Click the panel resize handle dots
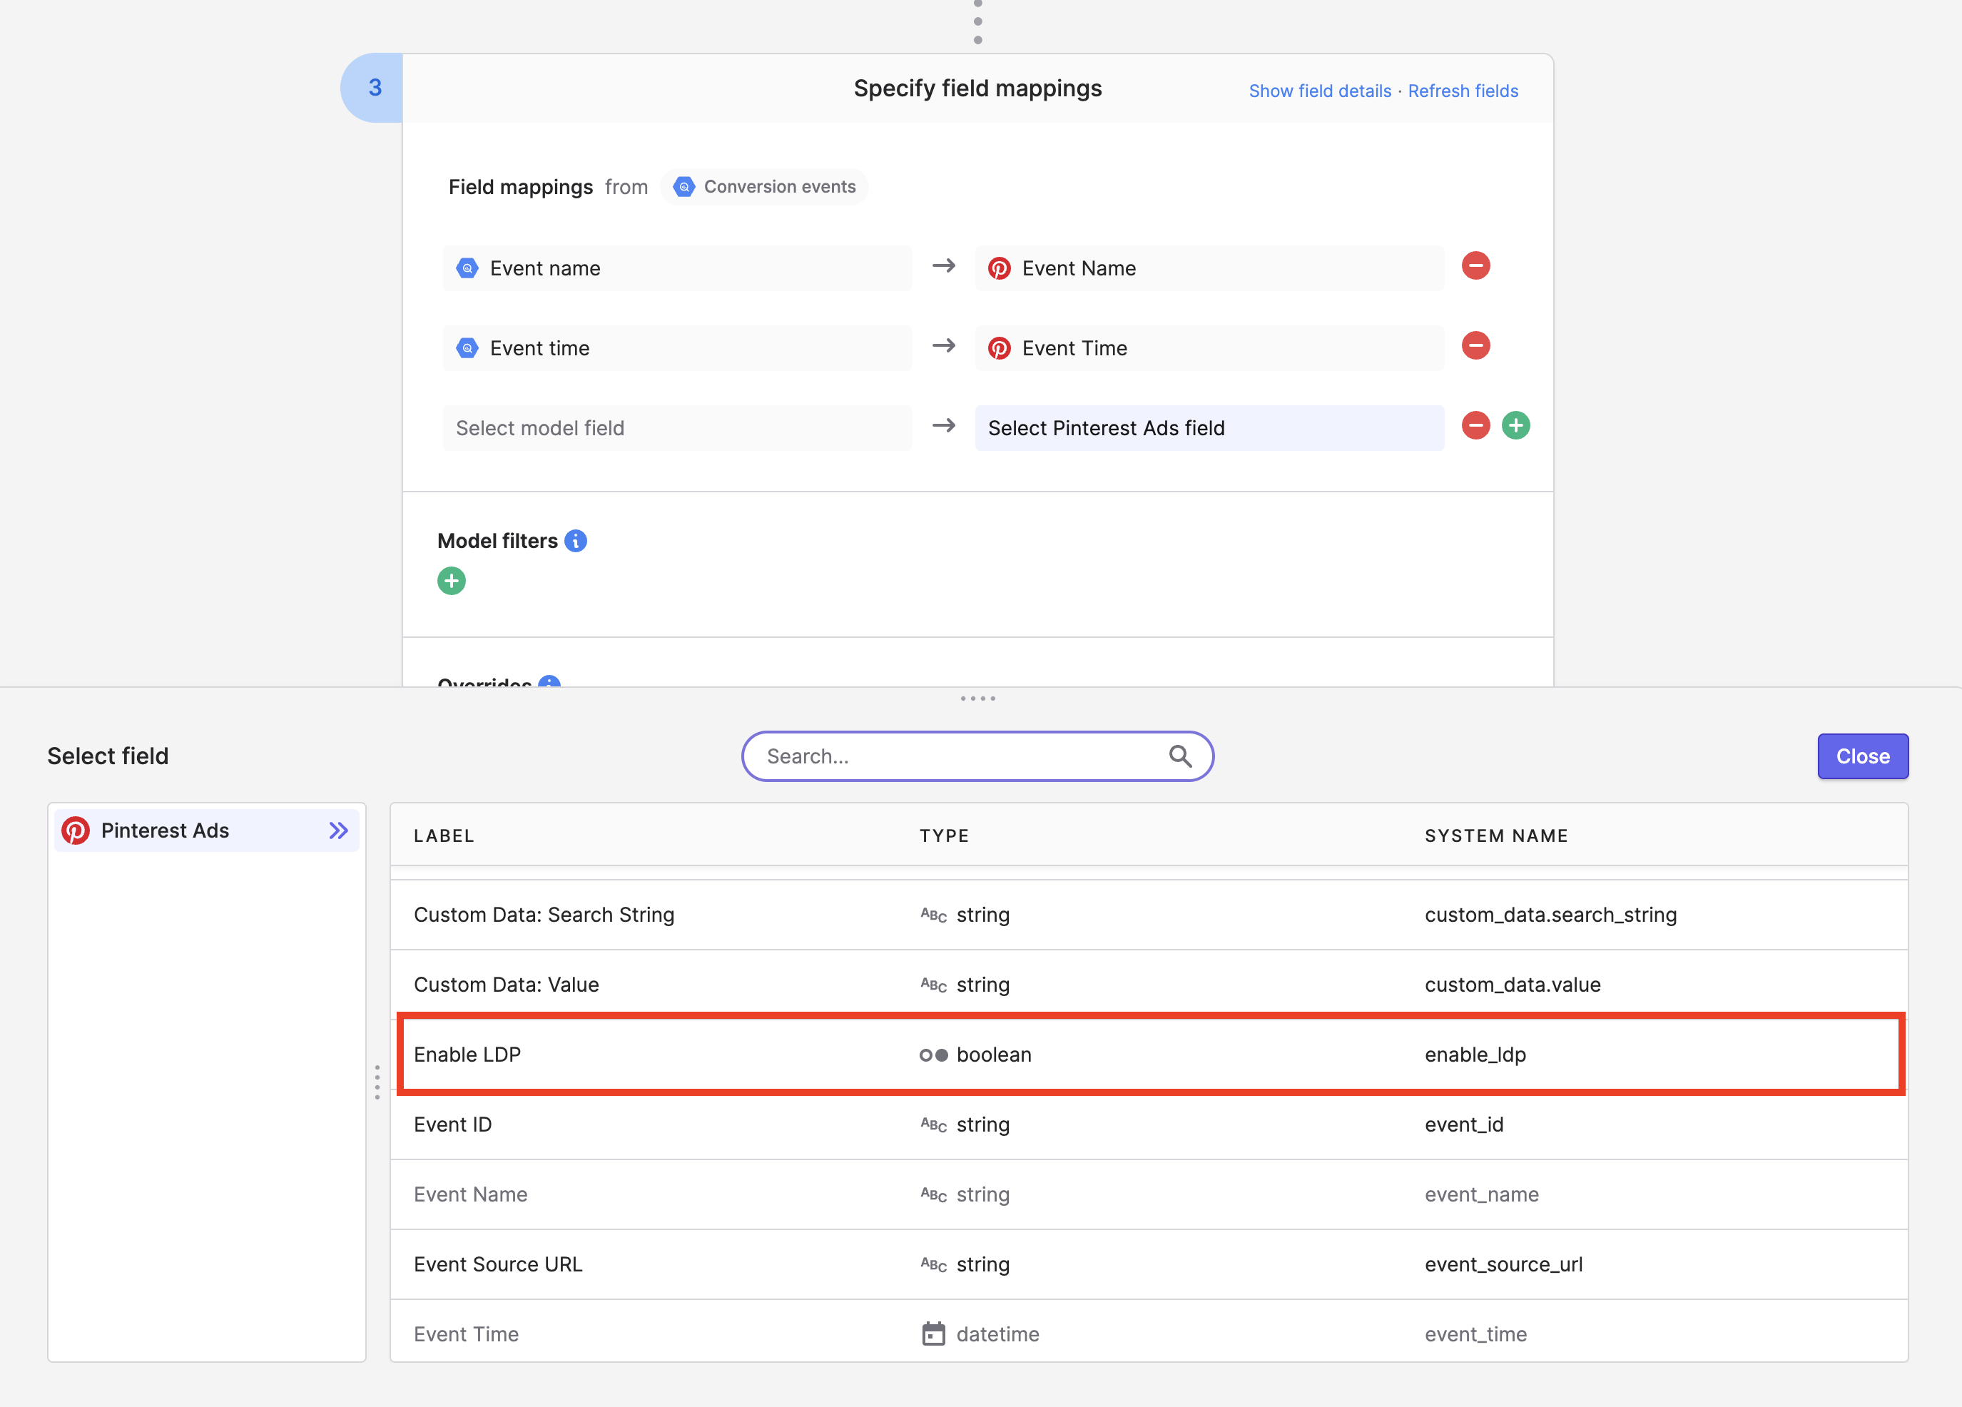Image resolution: width=1962 pixels, height=1407 pixels. point(977,699)
